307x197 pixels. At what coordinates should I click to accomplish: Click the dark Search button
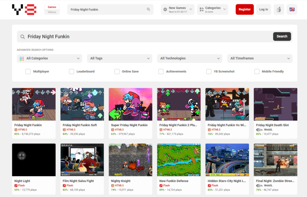point(282,36)
